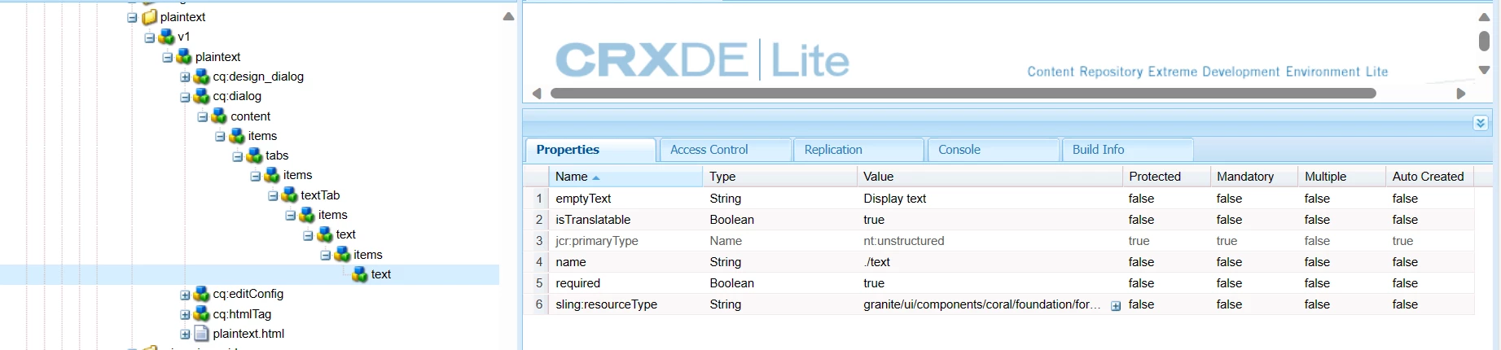Collapse the cq:dialog node

(x=185, y=97)
